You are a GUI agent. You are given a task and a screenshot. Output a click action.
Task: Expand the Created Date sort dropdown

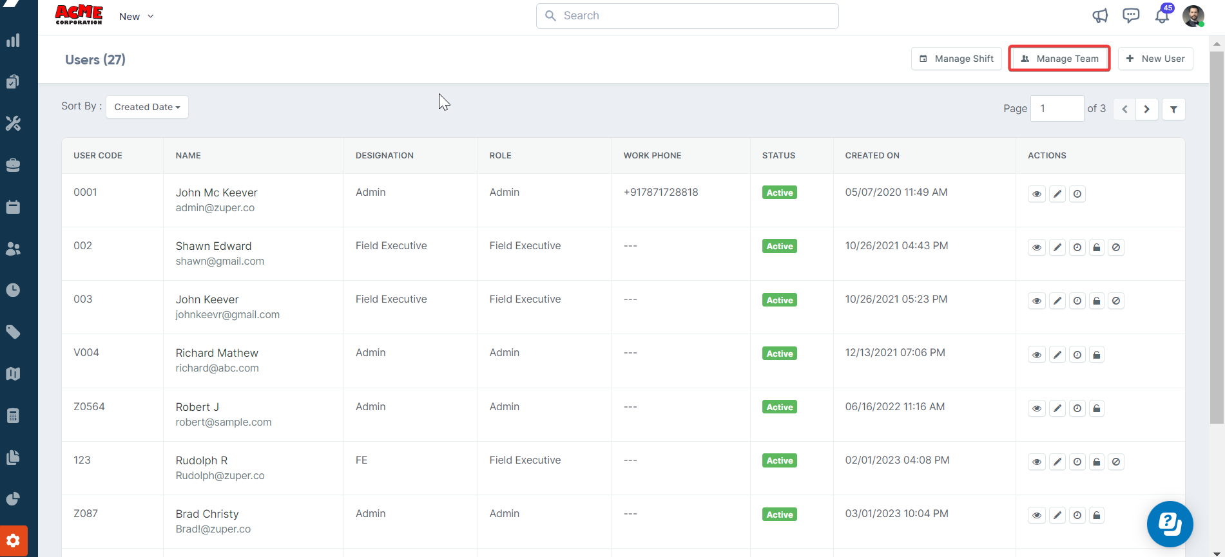[x=147, y=107]
